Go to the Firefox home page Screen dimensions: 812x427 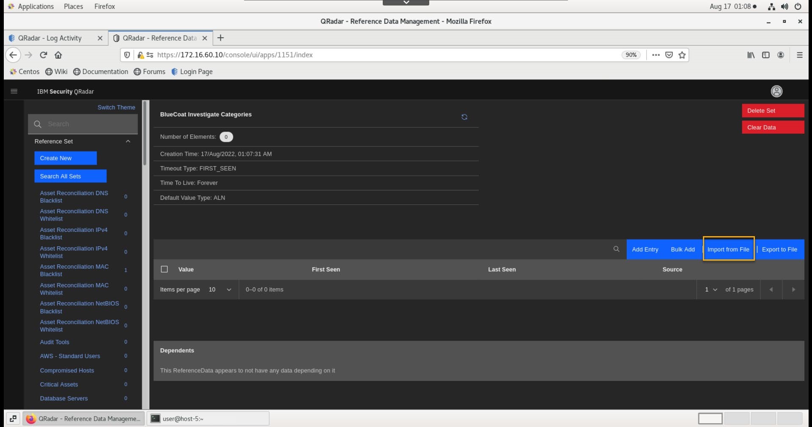[x=58, y=55]
